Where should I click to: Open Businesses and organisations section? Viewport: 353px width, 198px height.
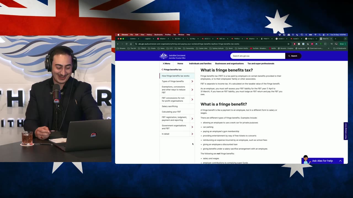click(x=229, y=64)
